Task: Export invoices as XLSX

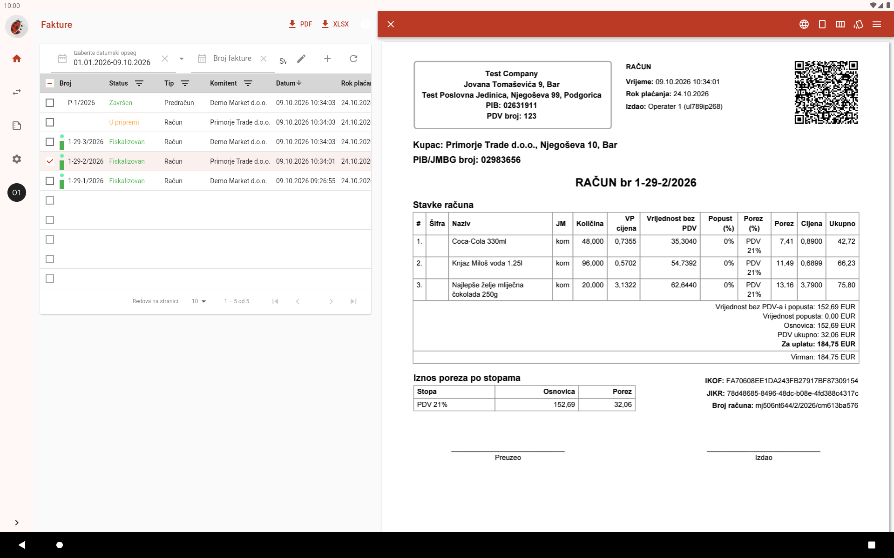Action: coord(335,24)
